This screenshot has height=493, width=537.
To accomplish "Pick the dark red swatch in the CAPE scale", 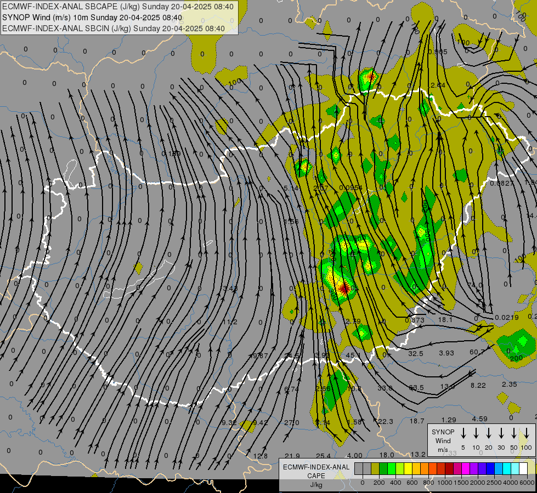I will [x=449, y=468].
